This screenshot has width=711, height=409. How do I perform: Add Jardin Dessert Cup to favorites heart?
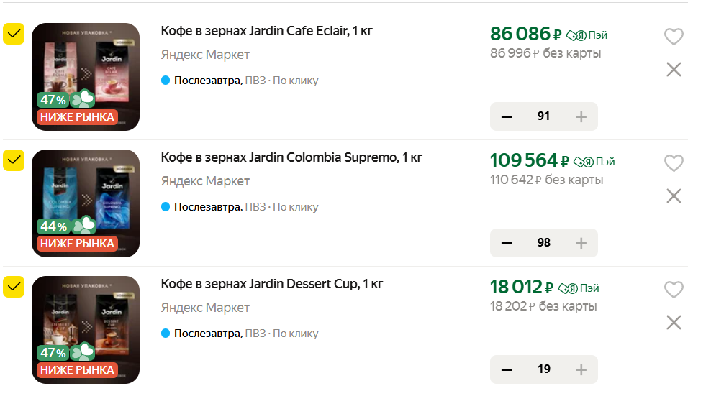point(673,290)
